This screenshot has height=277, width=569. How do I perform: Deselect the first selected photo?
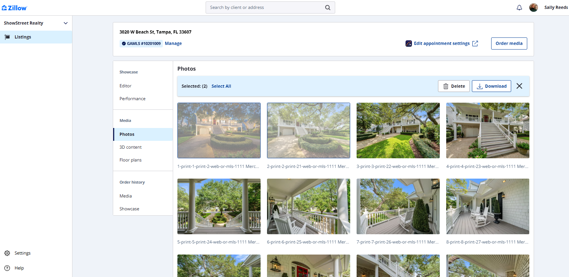point(219,130)
